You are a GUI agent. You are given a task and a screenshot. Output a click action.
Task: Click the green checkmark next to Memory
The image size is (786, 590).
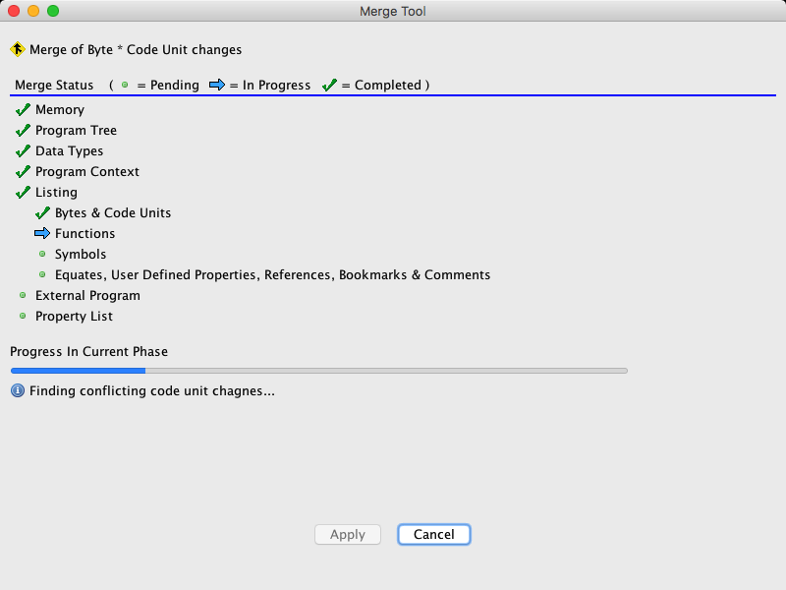coord(23,110)
